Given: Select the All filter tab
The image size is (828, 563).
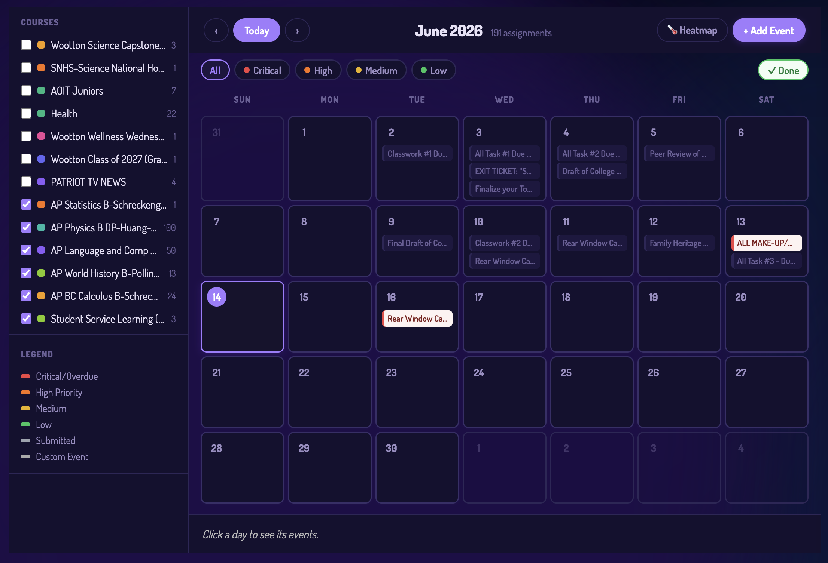Looking at the screenshot, I should (x=215, y=70).
